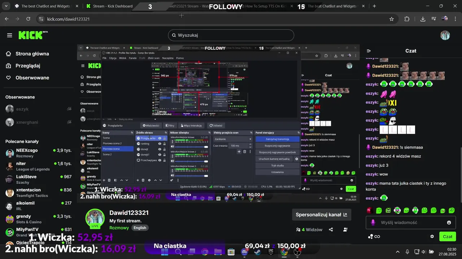Open the tab search dropdown in browser
The height and width of the screenshot is (259, 462).
pyautogui.click(x=7, y=6)
